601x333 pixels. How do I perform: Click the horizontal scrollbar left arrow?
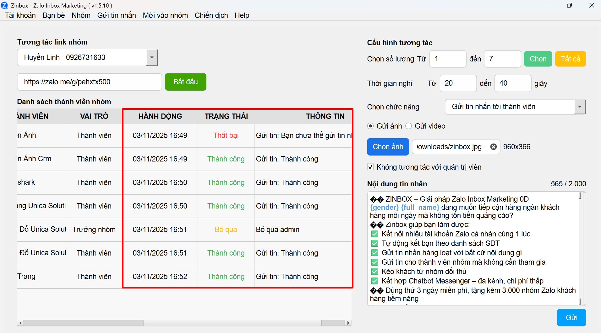[20, 323]
